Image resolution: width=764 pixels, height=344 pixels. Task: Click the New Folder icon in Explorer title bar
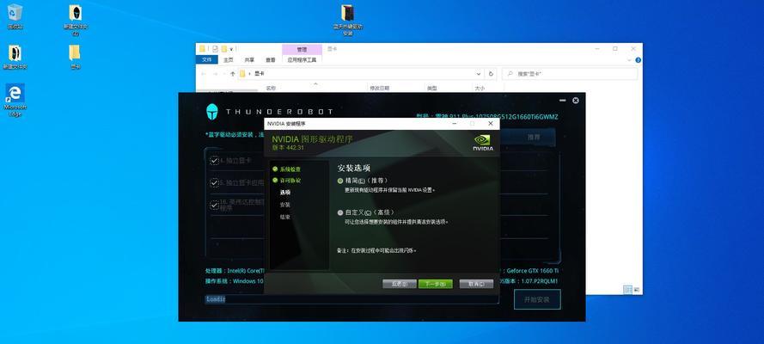pos(224,49)
